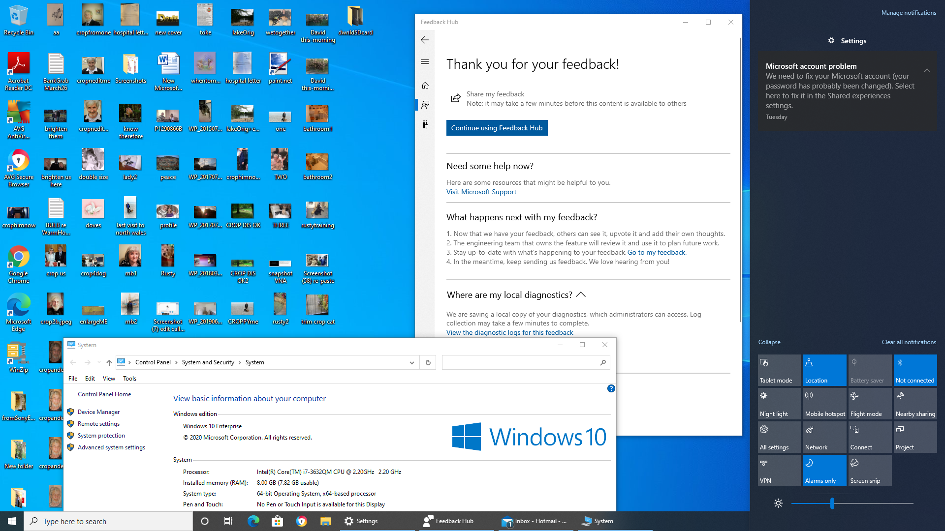Screen dimensions: 945x531
Task: Switch to Inbox - Hotmail taskbar window
Action: pyautogui.click(x=535, y=521)
